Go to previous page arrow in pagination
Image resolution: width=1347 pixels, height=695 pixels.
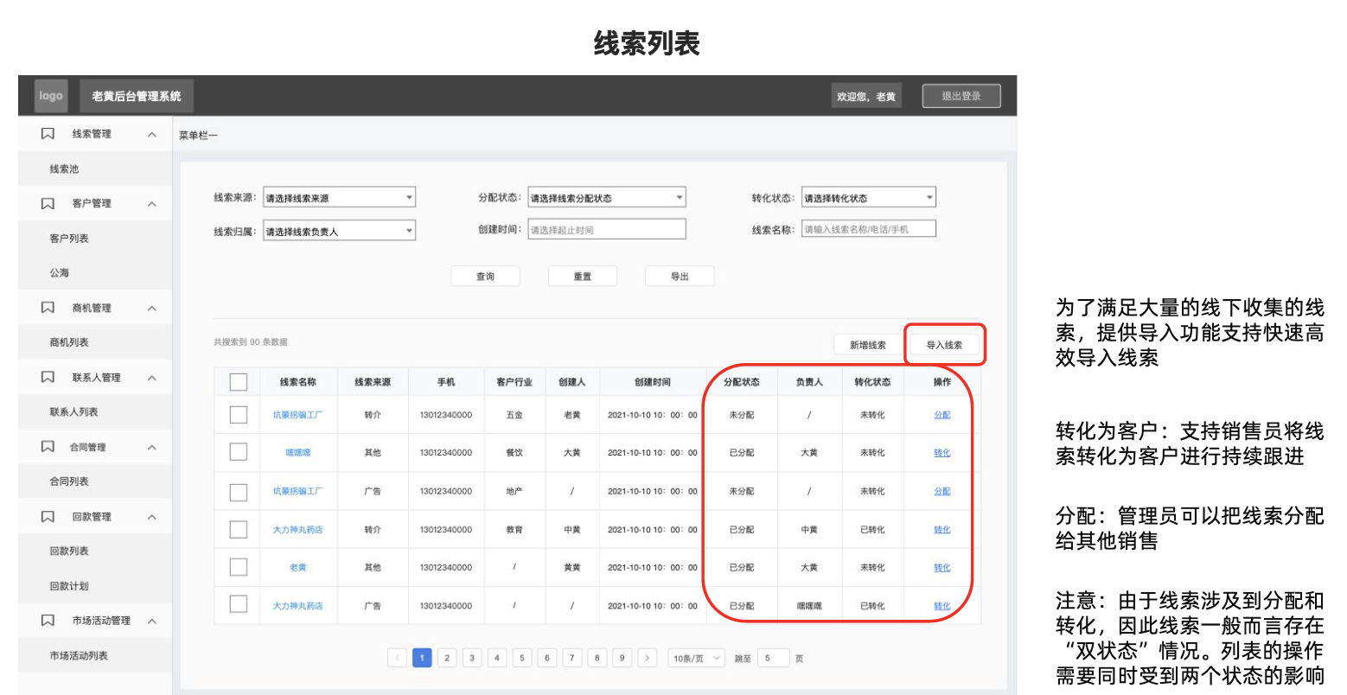[397, 658]
